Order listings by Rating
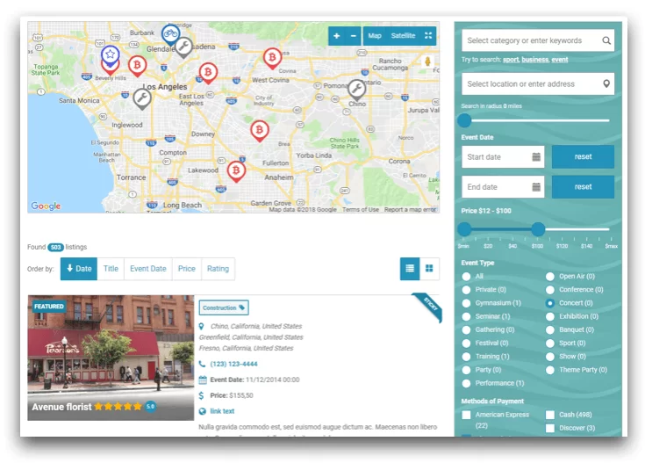645x463 pixels. click(x=218, y=269)
